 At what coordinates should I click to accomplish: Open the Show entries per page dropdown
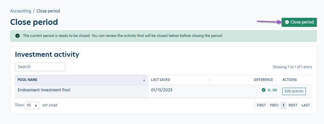32,106
